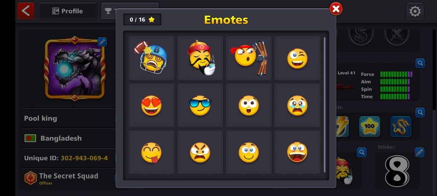Pick the crying face emote
The width and height of the screenshot is (437, 196).
point(298,105)
